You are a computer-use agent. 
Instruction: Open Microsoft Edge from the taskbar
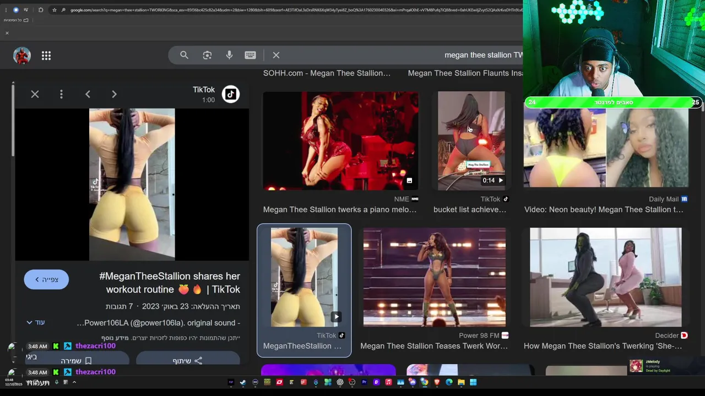click(x=449, y=382)
